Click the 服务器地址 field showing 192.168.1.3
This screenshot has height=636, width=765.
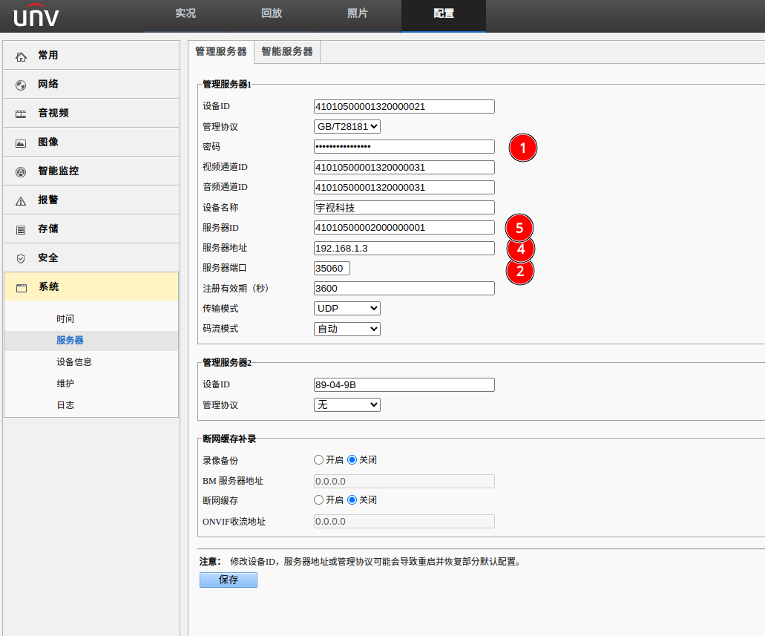pyautogui.click(x=404, y=247)
